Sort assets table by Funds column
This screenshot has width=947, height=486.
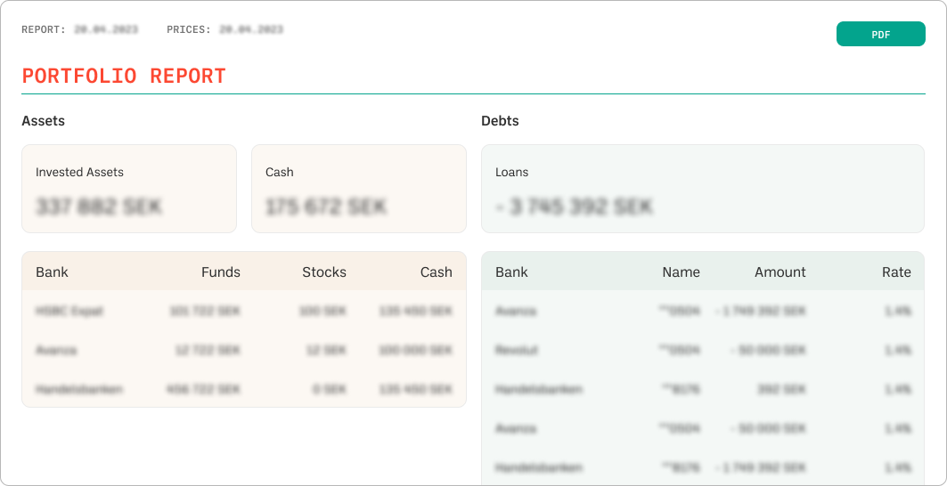tap(220, 272)
